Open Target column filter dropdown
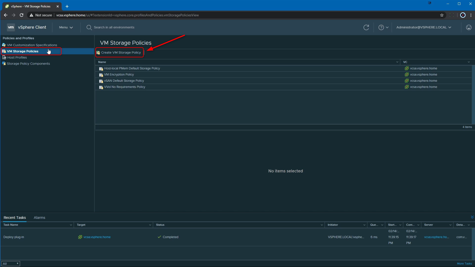Viewport: 475px width, 267px height. [150, 225]
